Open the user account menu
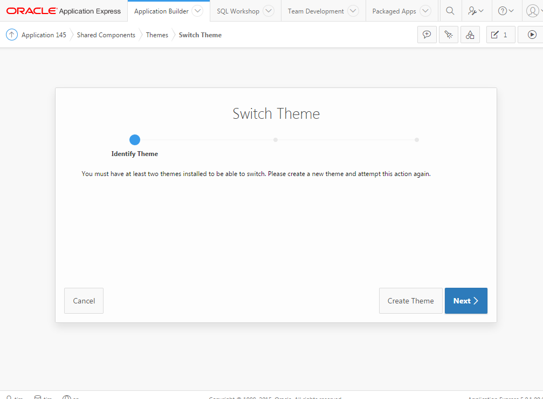 click(533, 11)
